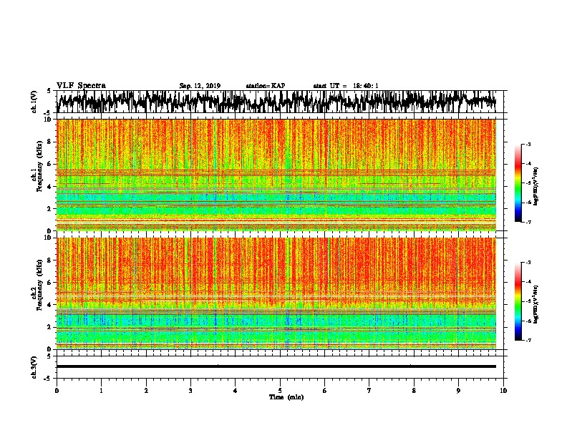Click the "-6" label on ch.1 colorbar
Viewport: 567px width, 438px height.
tap(528, 203)
